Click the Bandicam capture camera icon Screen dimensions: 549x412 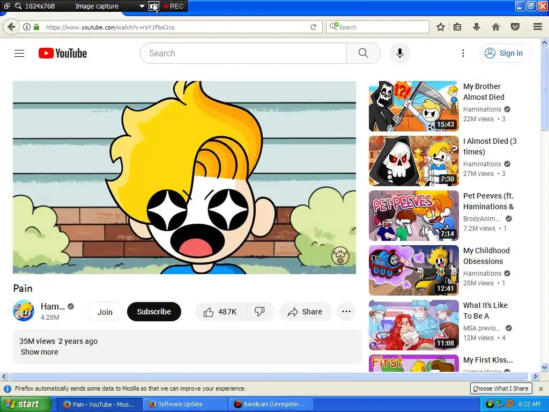pyautogui.click(x=154, y=6)
